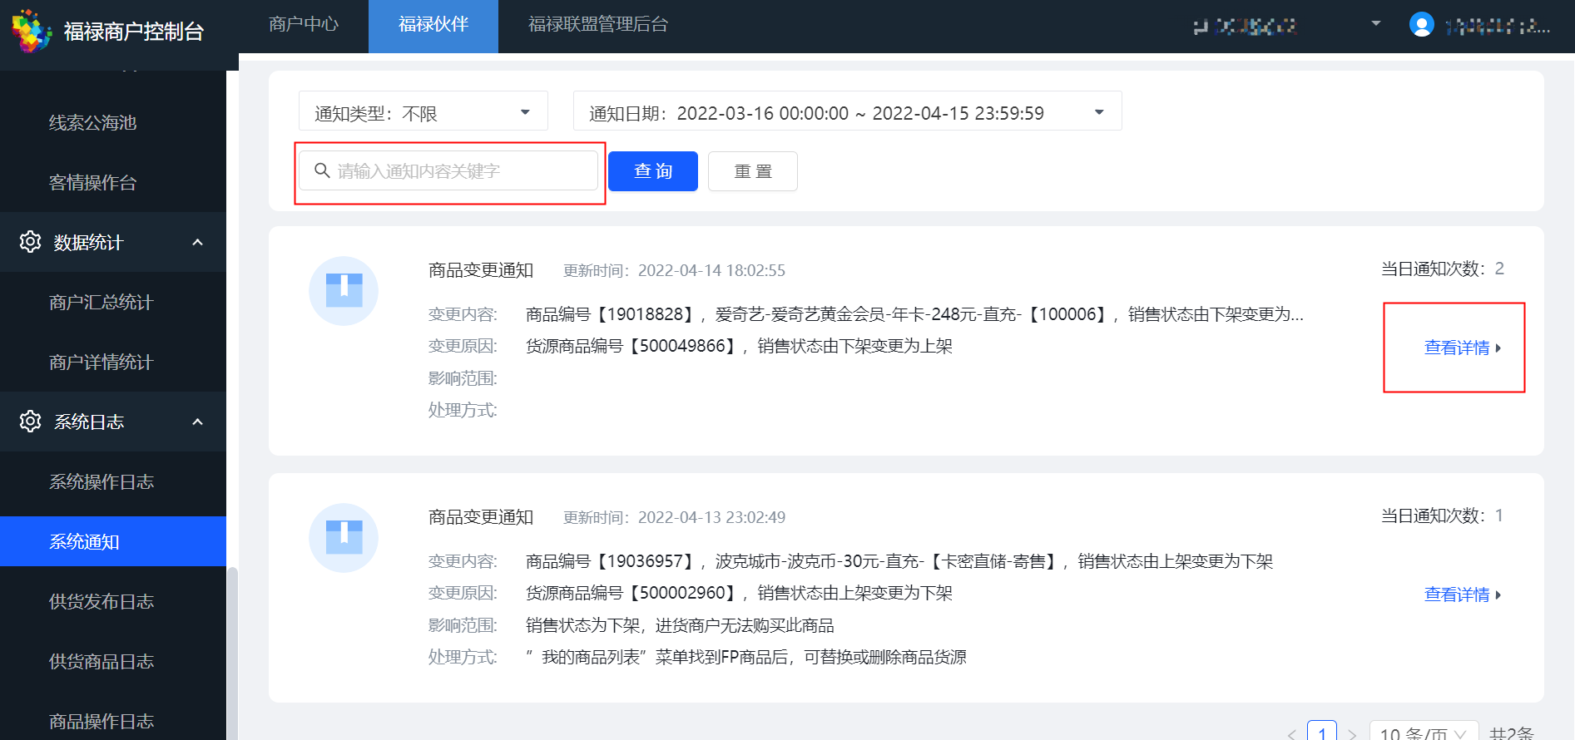Click the 重置 button
Screen dimensions: 1575x740
click(x=753, y=171)
